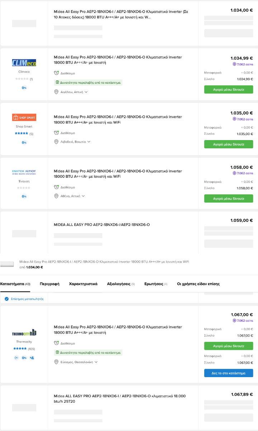258x431 pixels.
Task: Click coins icon under price 1.034,99 €
Action: [x=235, y=64]
